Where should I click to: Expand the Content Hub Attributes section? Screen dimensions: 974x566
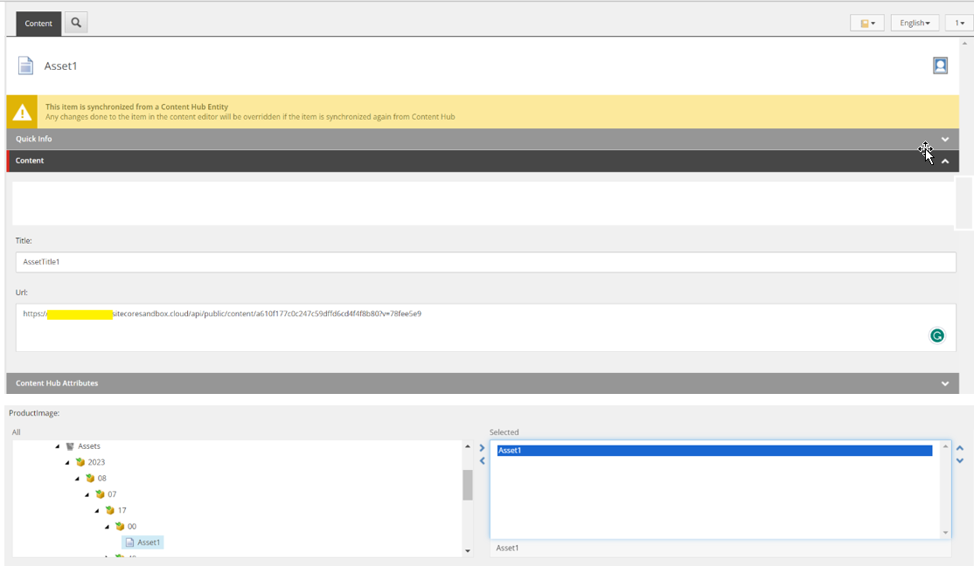(x=483, y=383)
